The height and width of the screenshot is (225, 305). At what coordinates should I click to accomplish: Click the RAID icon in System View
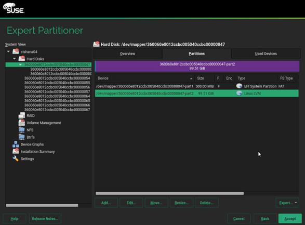22,115
